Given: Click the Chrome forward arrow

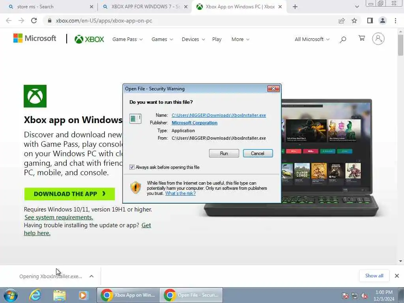Looking at the screenshot, I should point(21,21).
